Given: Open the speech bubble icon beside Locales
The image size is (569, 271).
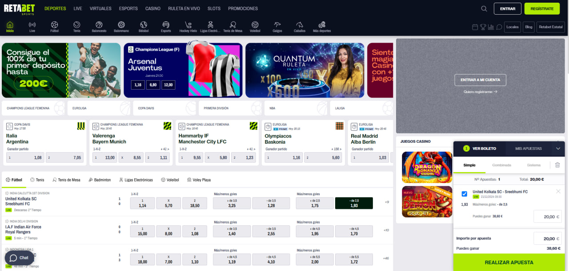Looking at the screenshot, I should click(499, 27).
